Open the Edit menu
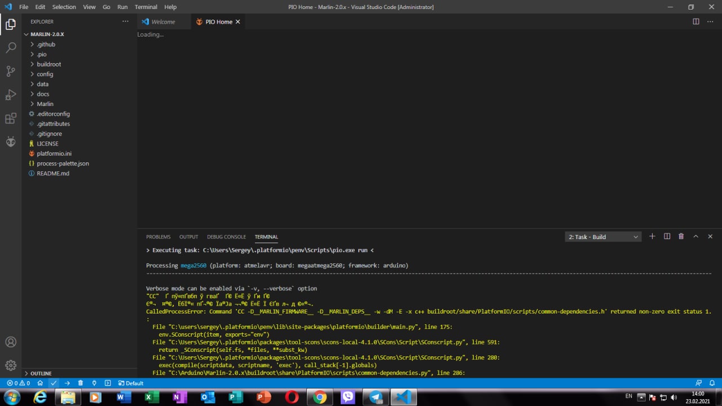 pyautogui.click(x=40, y=7)
